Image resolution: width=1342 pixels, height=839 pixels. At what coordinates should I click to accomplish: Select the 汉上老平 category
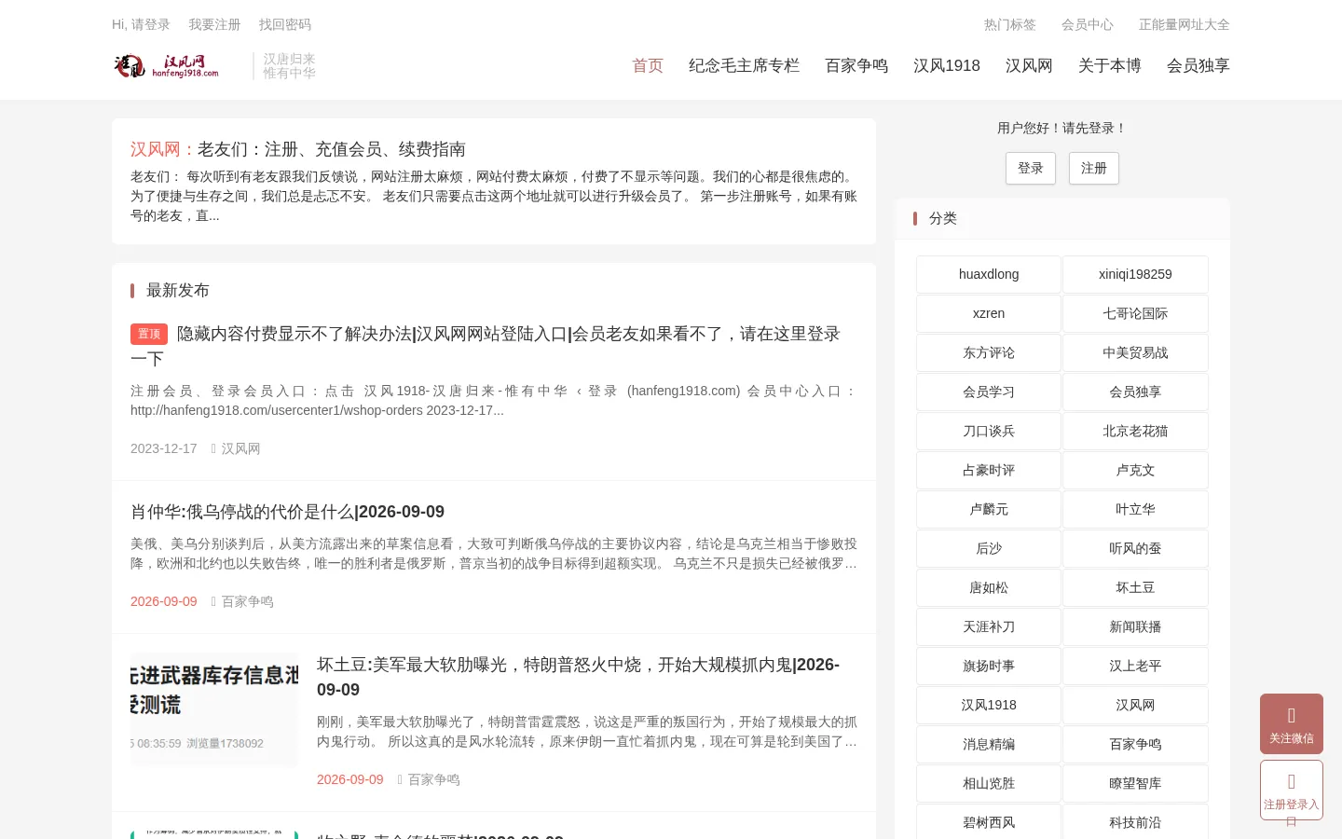(1135, 666)
